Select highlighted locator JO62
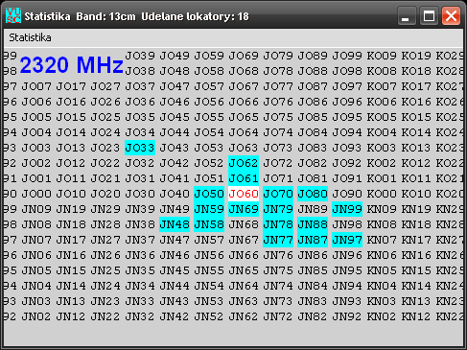This screenshot has width=467, height=350. [244, 163]
